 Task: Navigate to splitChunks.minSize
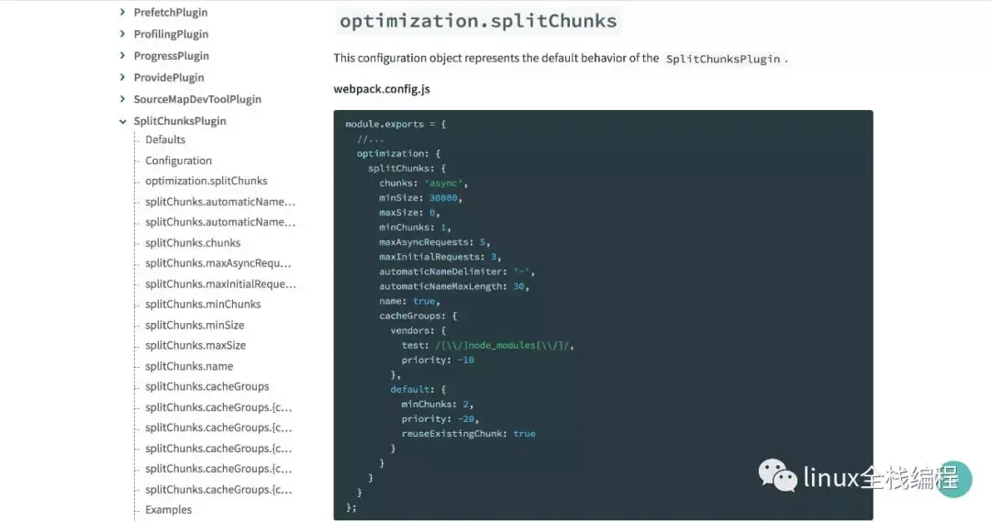tap(195, 325)
